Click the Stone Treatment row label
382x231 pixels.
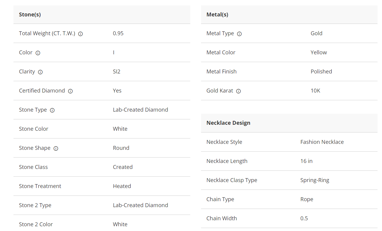click(40, 186)
